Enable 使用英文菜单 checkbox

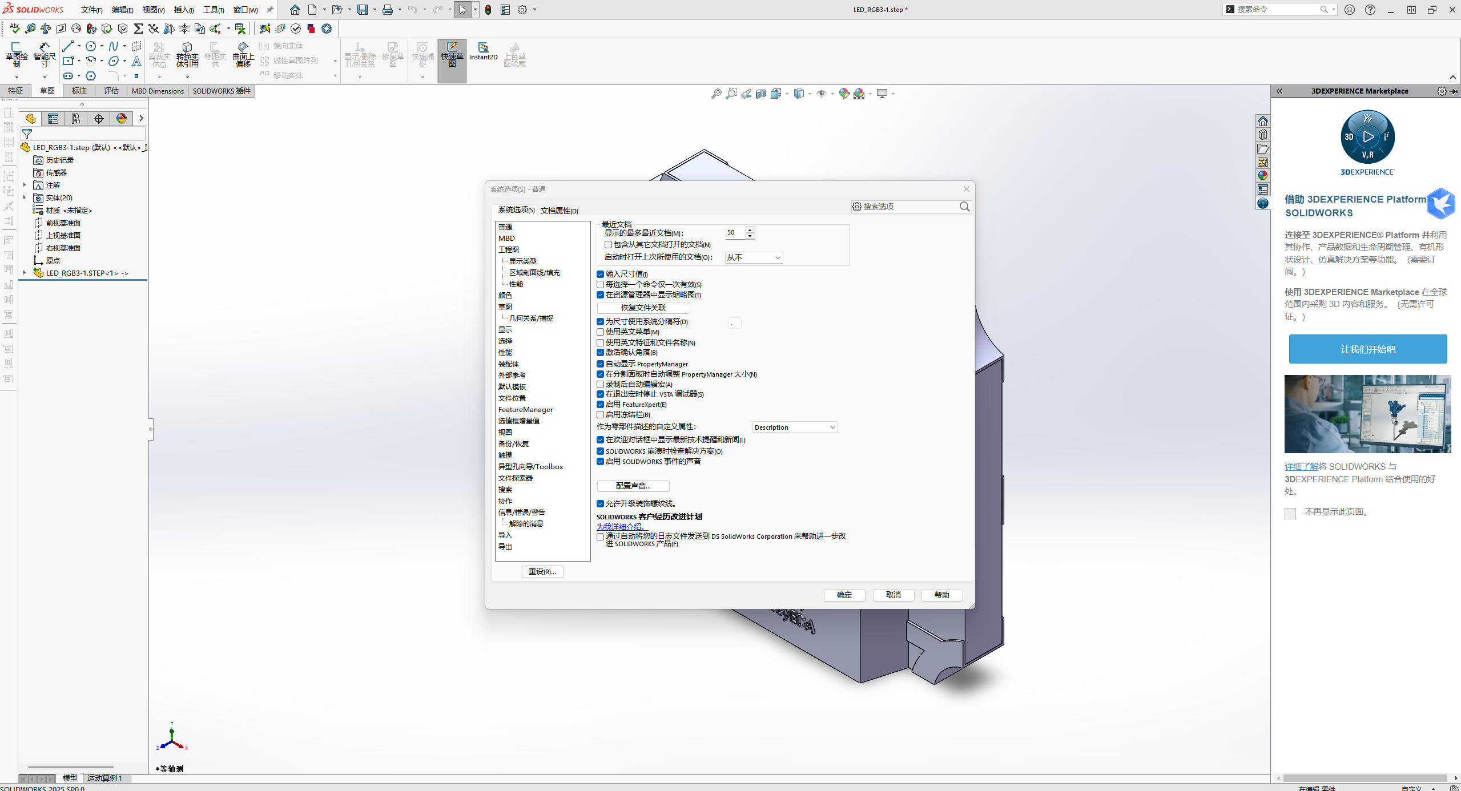tap(601, 332)
